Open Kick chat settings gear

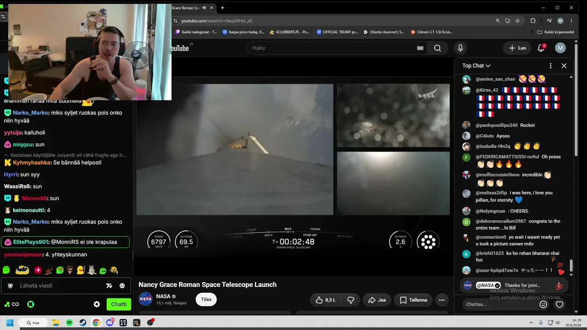[97, 304]
